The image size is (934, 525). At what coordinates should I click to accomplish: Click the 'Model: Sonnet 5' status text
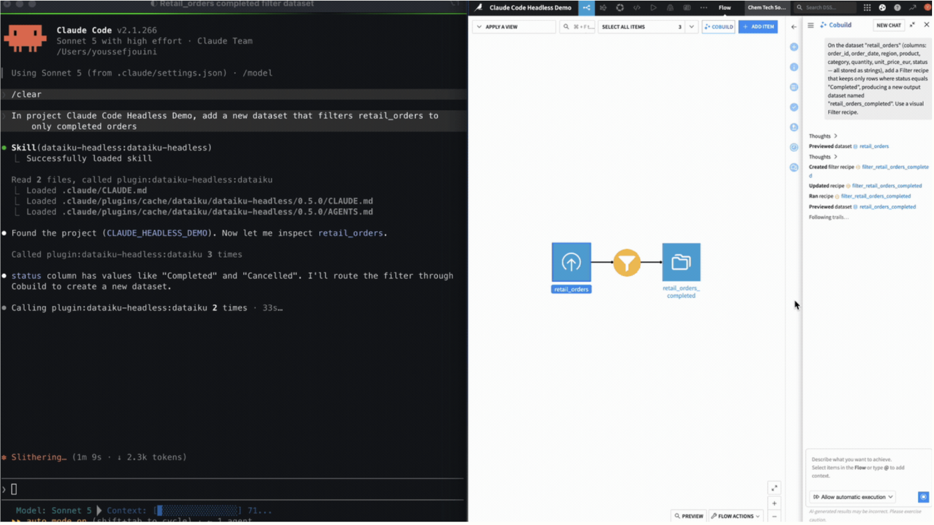point(54,510)
